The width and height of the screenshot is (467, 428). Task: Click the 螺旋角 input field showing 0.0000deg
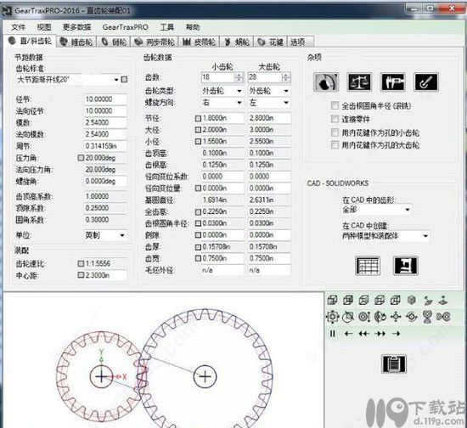pyautogui.click(x=105, y=181)
